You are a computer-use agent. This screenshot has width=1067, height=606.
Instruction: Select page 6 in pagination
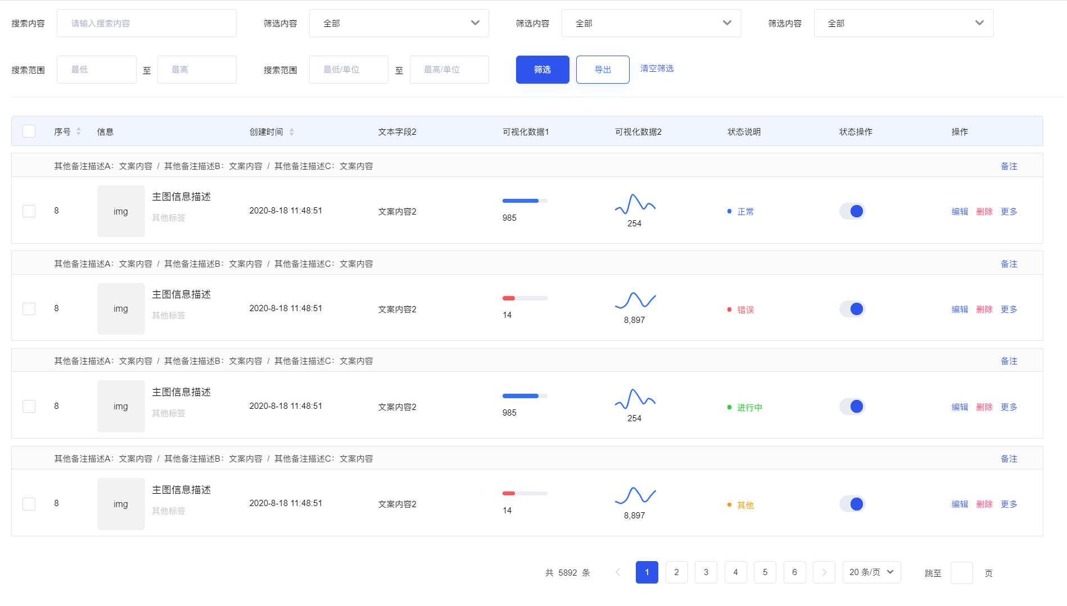pos(795,572)
